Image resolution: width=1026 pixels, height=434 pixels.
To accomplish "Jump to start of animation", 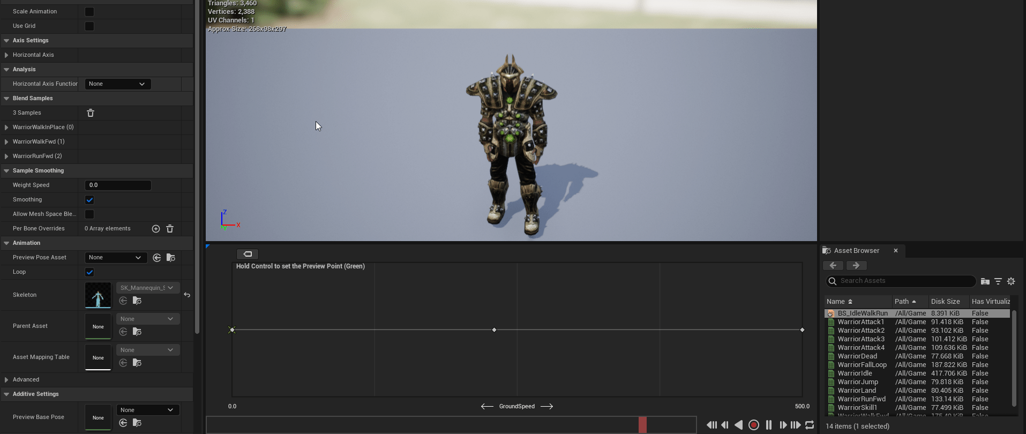I will point(712,425).
